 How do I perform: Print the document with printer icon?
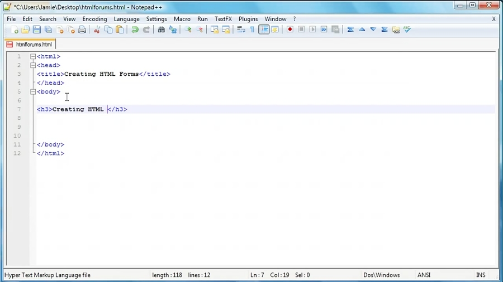[82, 30]
